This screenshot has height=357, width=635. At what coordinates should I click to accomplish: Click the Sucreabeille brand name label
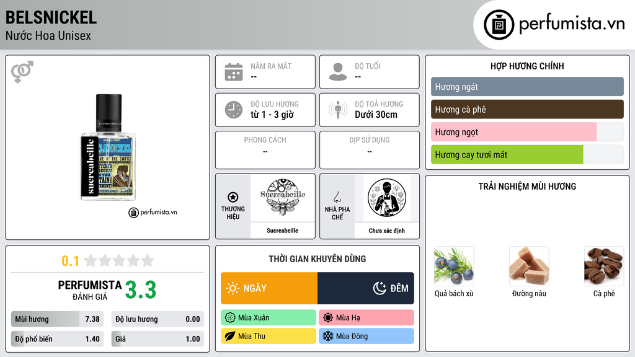283,231
